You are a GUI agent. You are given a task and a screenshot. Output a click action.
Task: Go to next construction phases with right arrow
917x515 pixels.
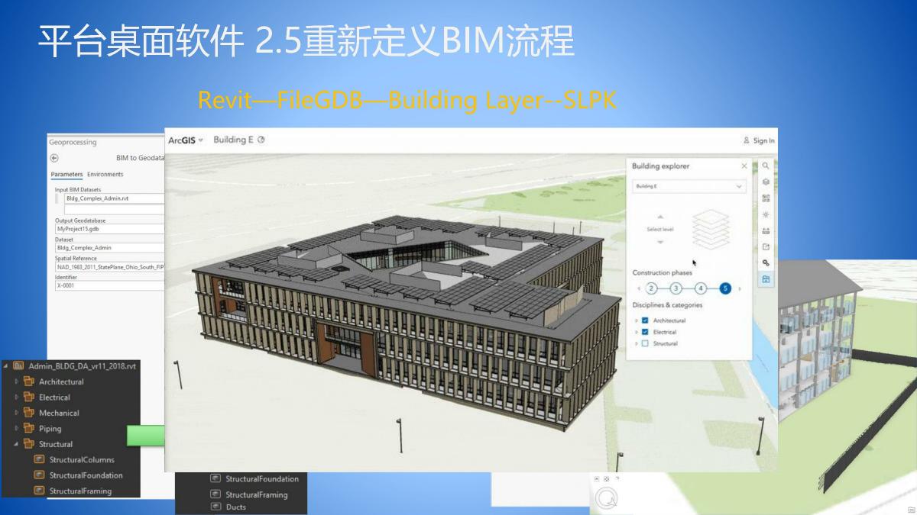pos(739,288)
